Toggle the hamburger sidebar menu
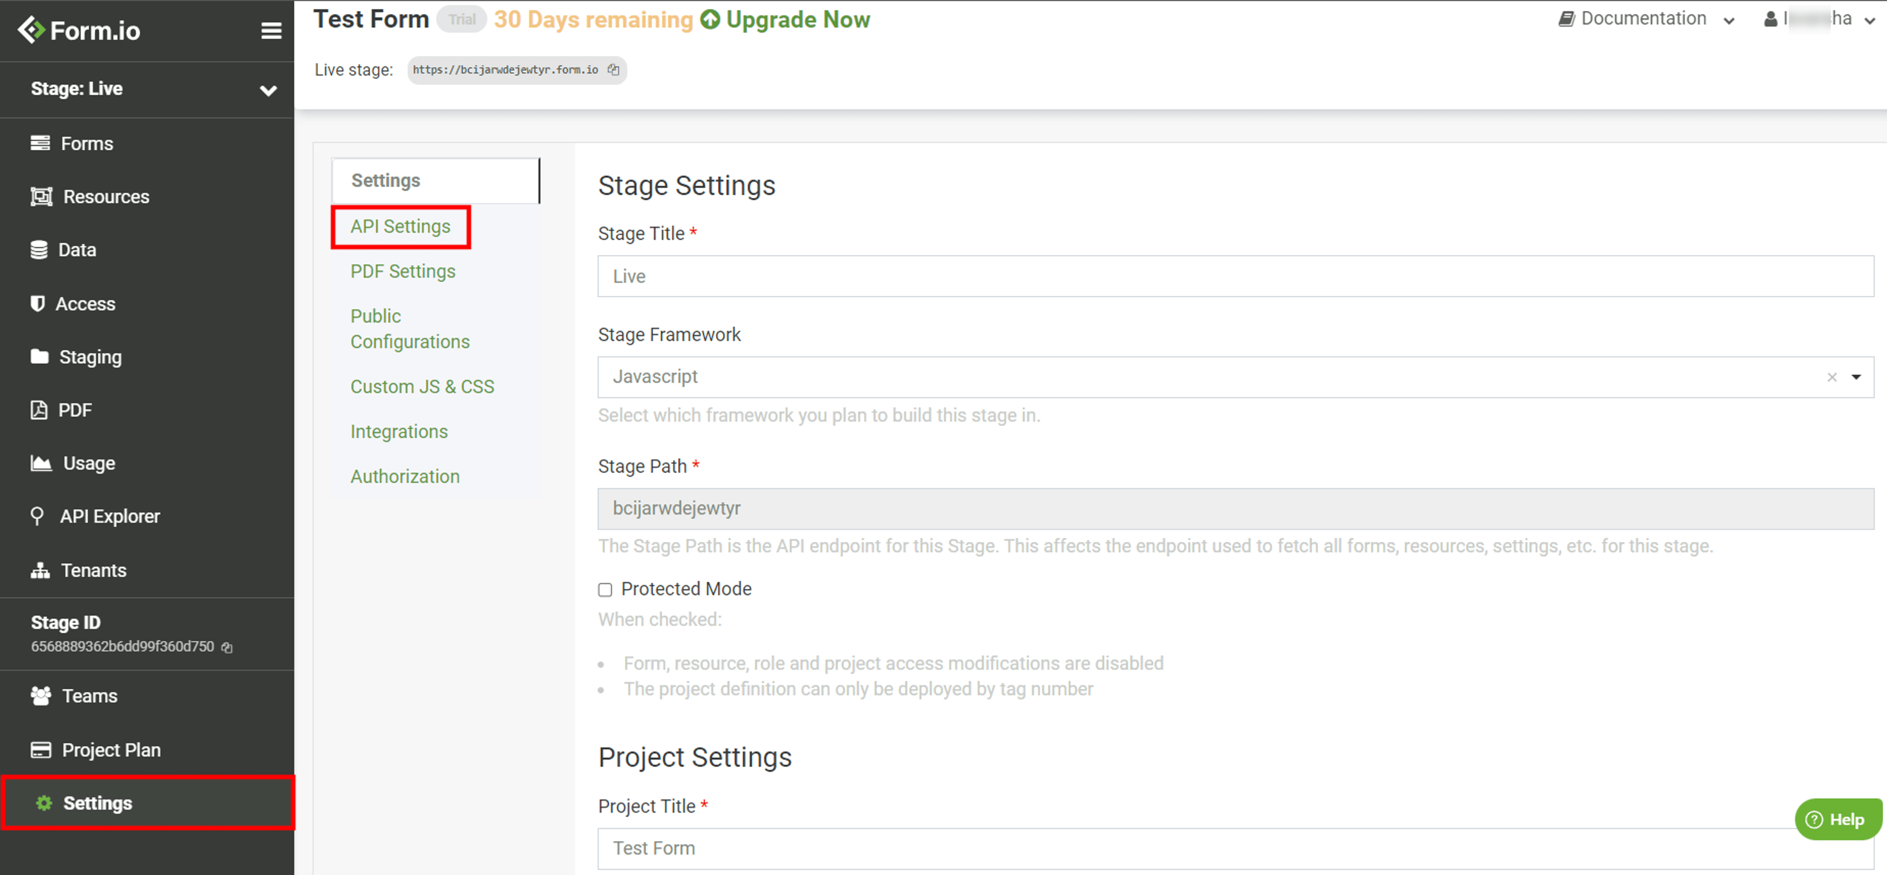The height and width of the screenshot is (875, 1887). (x=271, y=31)
